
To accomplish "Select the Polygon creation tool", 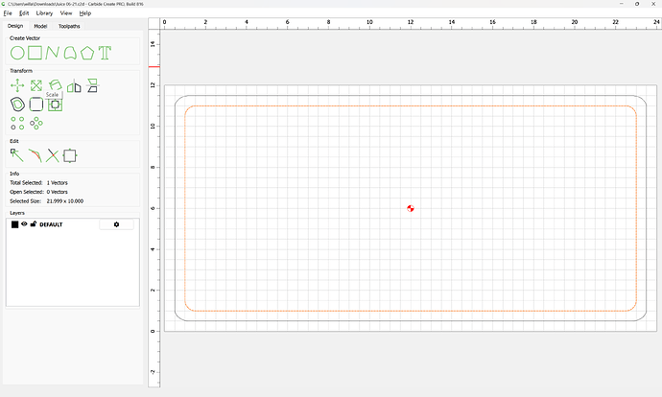I will 87,53.
